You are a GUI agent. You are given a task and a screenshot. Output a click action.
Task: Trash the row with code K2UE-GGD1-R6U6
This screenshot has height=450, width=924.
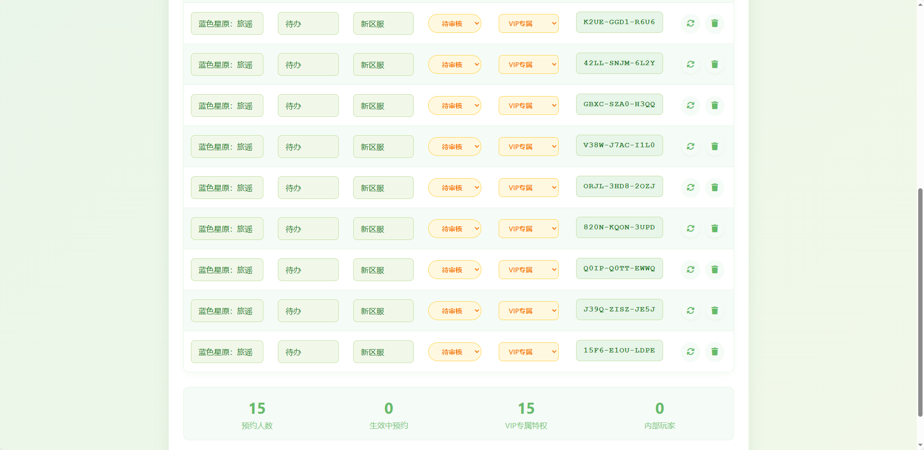(714, 23)
